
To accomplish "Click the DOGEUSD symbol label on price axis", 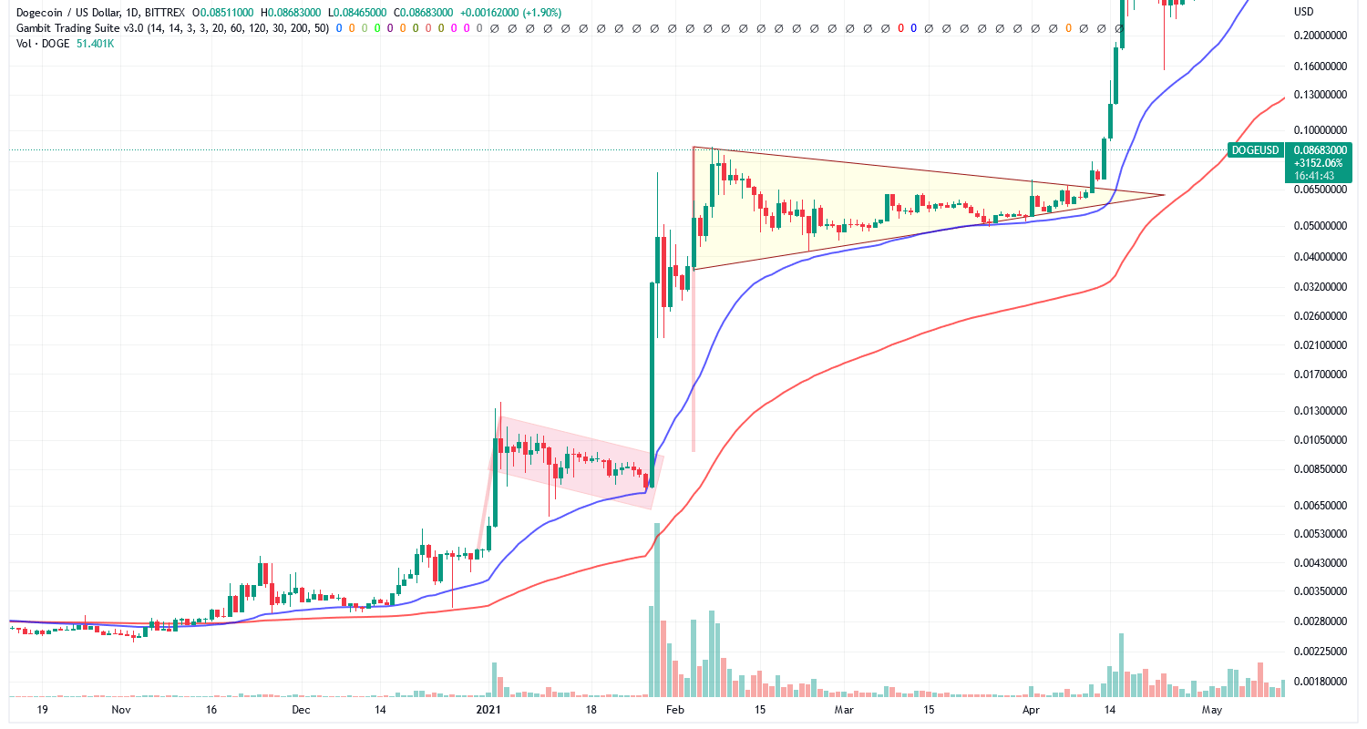I will pos(1257,150).
